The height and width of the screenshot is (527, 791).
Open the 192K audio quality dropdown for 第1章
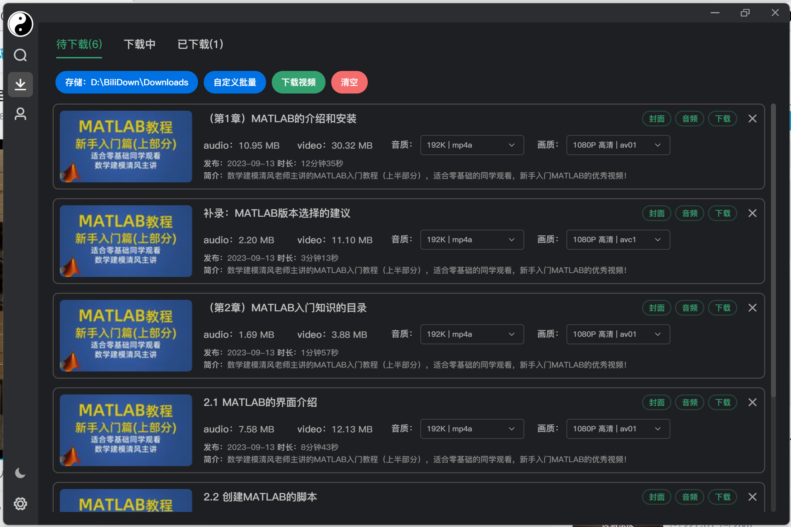point(472,145)
